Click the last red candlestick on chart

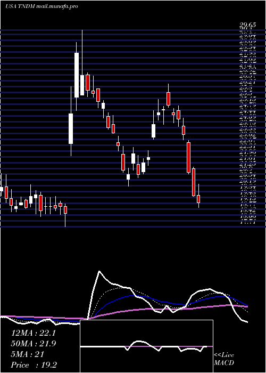198,199
